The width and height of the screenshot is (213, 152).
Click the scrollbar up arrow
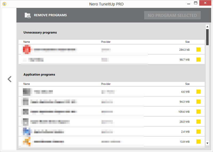207,27
